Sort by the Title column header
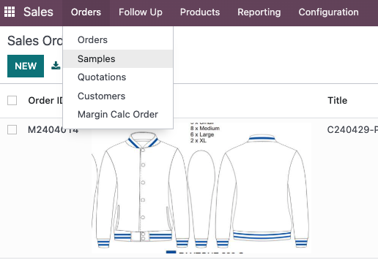Screen dimensions: 378x279 point(337,100)
